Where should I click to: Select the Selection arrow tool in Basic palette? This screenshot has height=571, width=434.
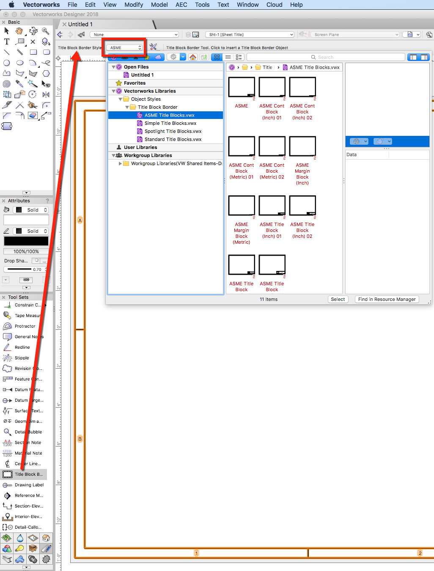6,31
